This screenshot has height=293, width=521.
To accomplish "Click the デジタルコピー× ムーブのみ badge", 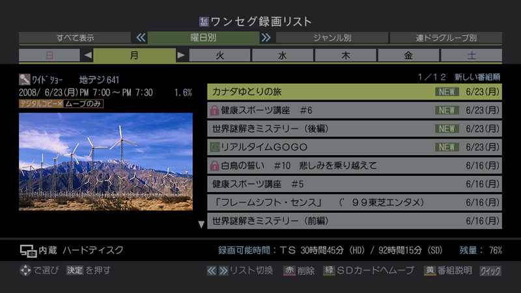I will 61,104.
